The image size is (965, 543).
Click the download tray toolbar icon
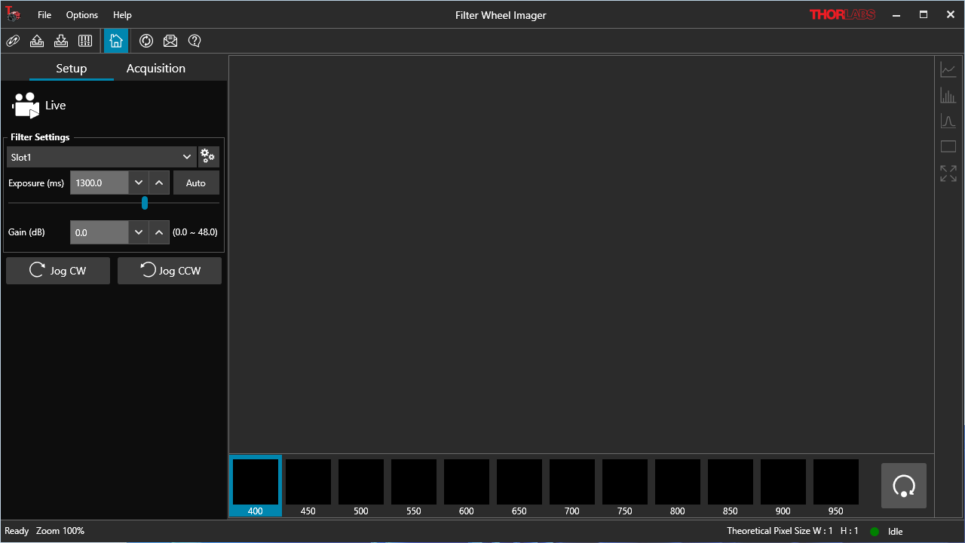pos(61,41)
